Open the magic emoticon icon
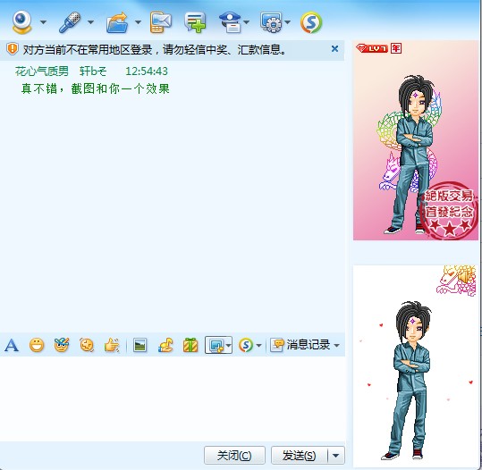The height and width of the screenshot is (470, 482). 62,345
